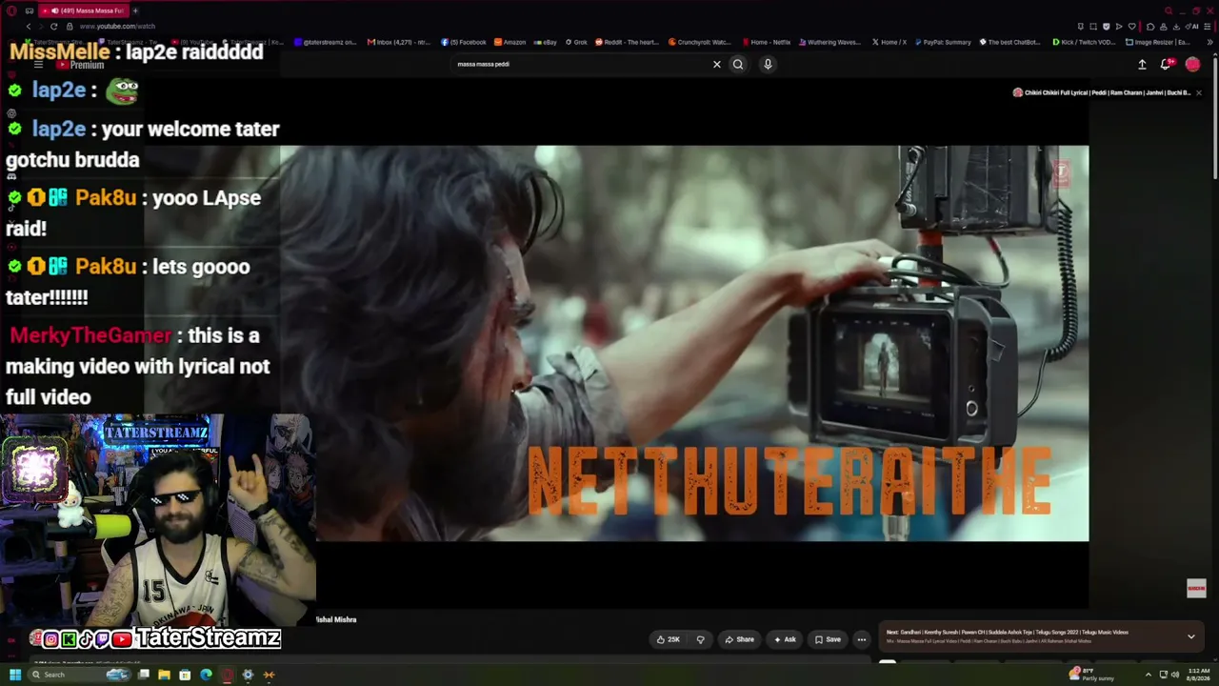Screen dimensions: 1219x686
Task: Click the Ask button under the video
Action: [x=785, y=639]
